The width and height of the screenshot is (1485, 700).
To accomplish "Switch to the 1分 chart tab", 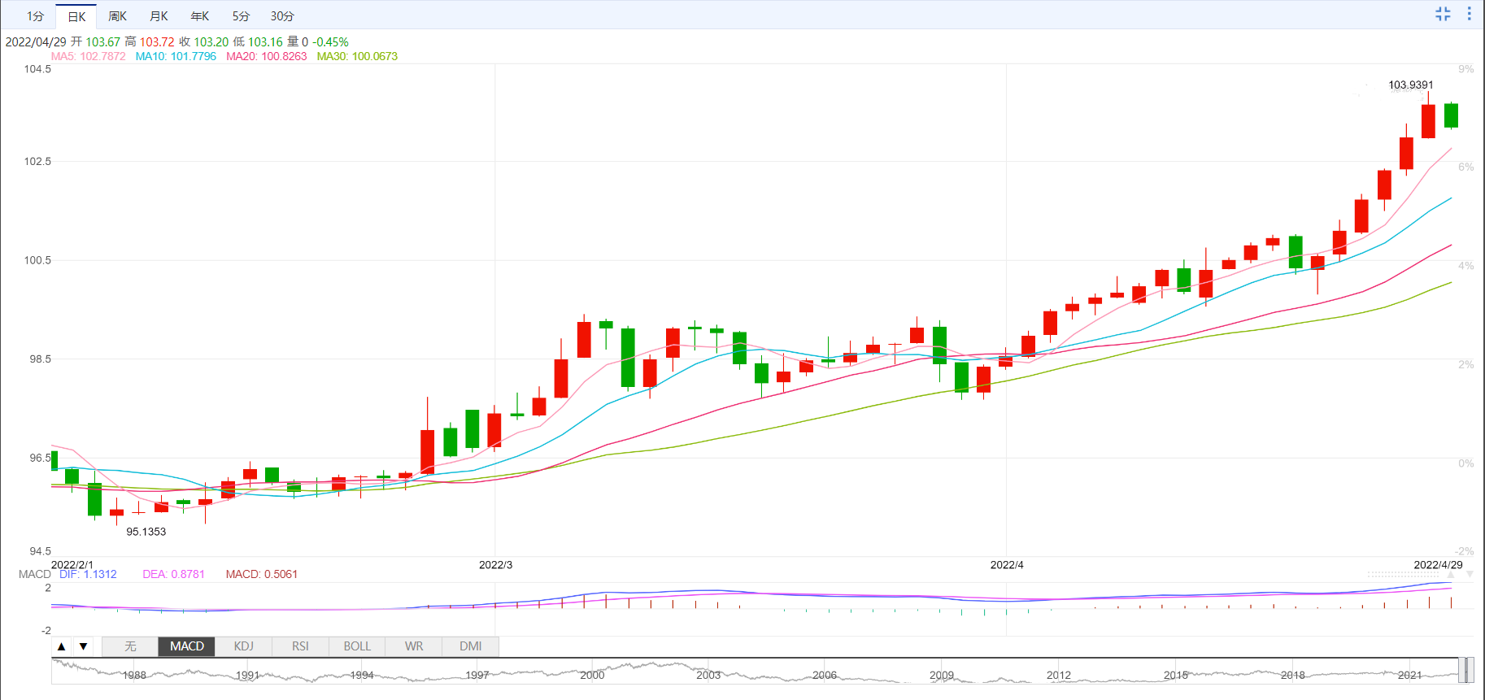I will 35,16.
